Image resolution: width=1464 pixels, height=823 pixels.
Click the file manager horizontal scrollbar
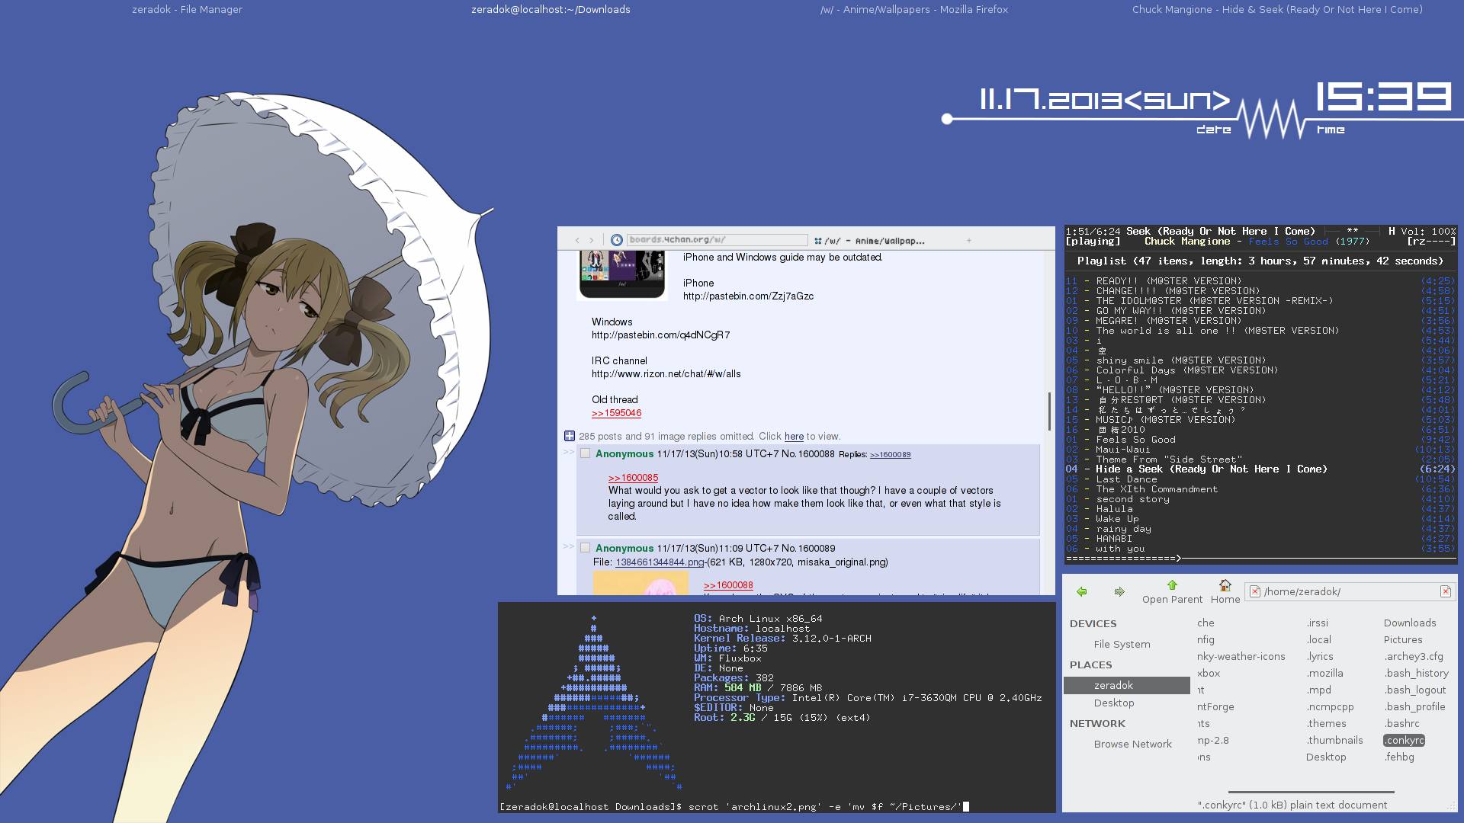pyautogui.click(x=1311, y=792)
